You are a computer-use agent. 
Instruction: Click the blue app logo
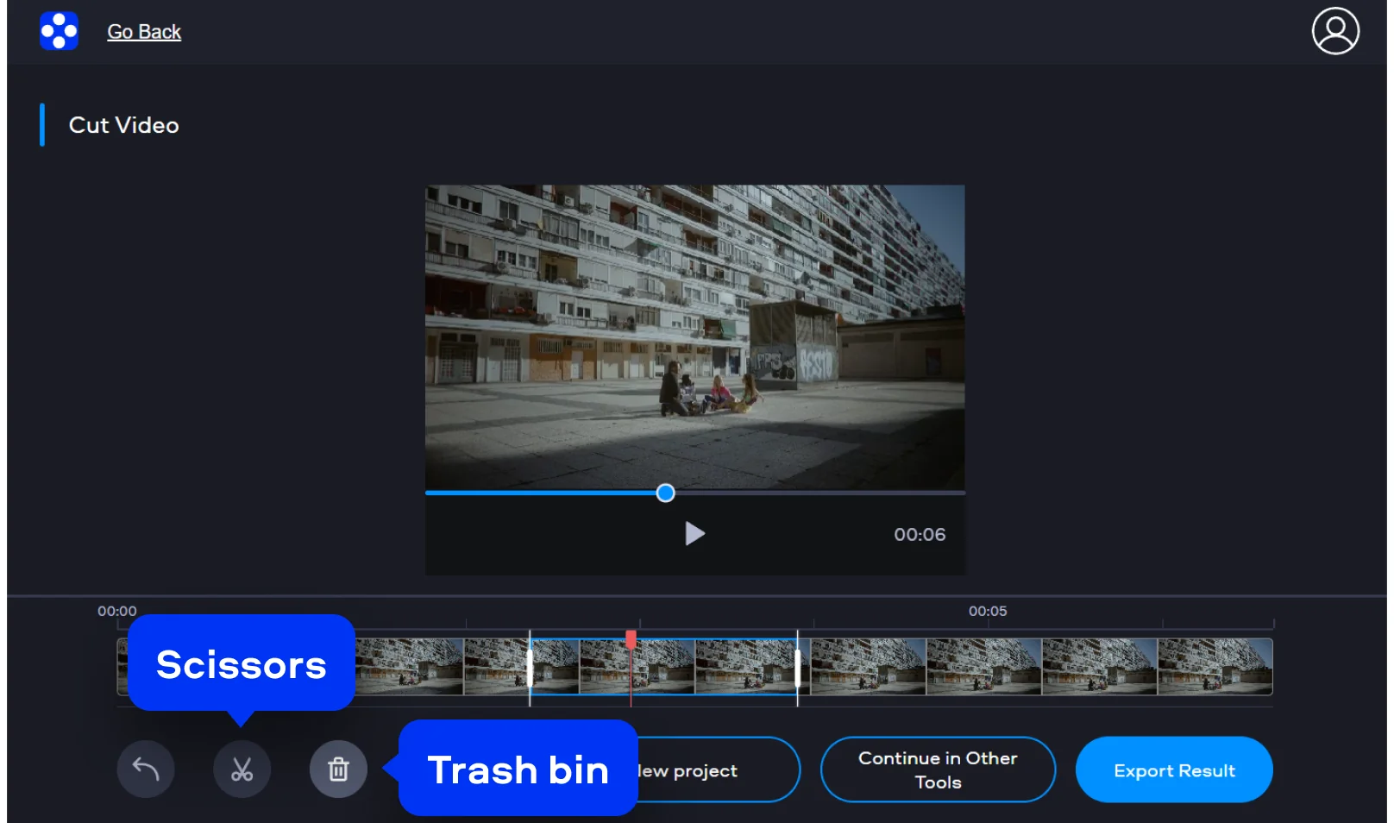pos(59,32)
